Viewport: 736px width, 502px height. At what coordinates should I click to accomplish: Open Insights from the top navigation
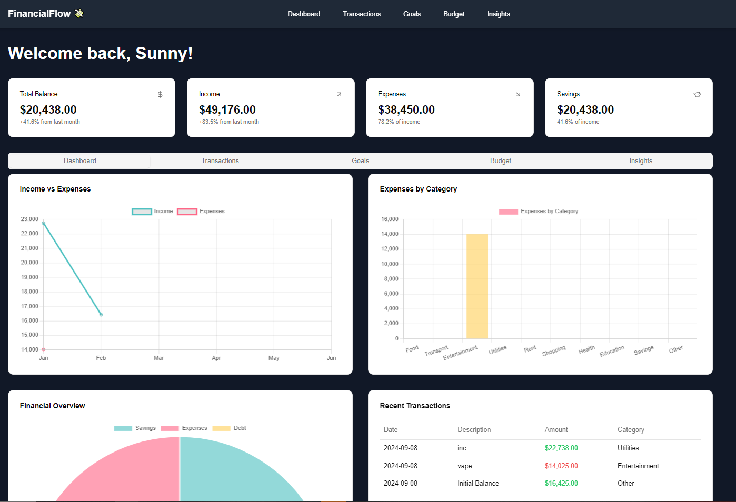499,14
